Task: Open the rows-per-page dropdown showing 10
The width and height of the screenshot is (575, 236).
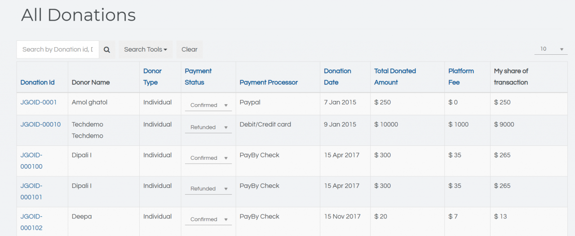Action: [551, 49]
